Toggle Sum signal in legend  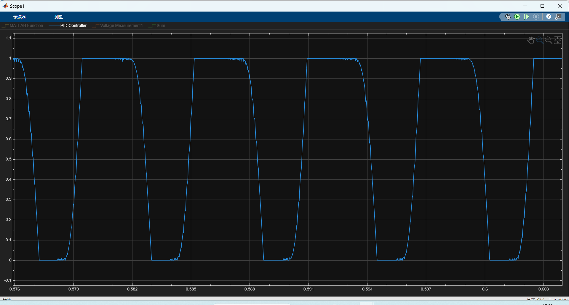click(157, 26)
